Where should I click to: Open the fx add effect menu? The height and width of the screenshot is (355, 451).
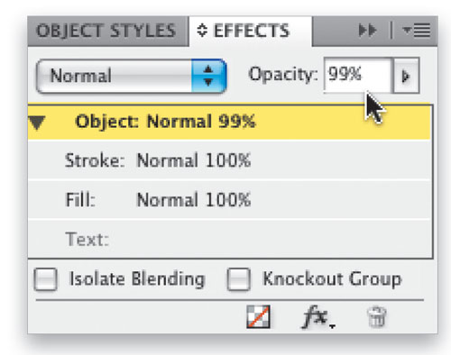(318, 317)
